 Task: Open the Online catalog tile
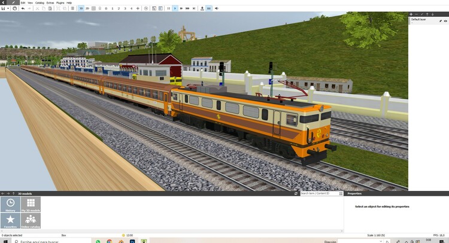point(31,221)
